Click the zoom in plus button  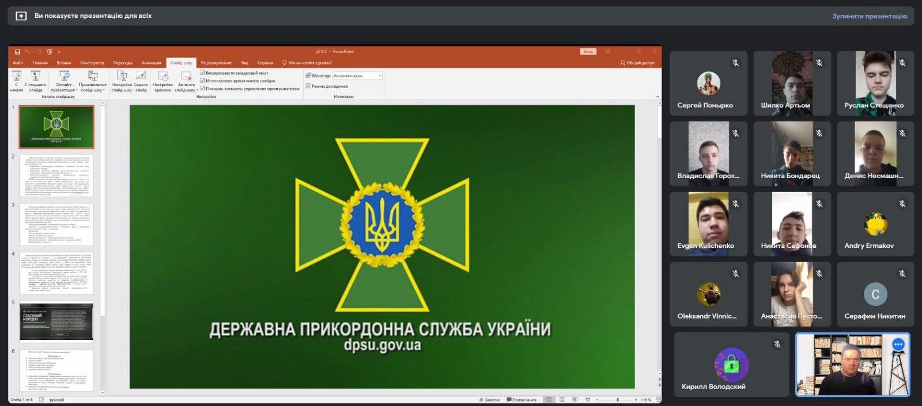point(636,400)
